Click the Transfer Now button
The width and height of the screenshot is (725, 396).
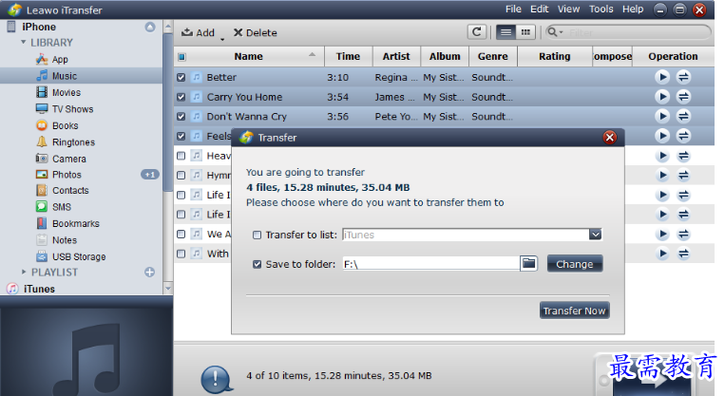pos(574,311)
